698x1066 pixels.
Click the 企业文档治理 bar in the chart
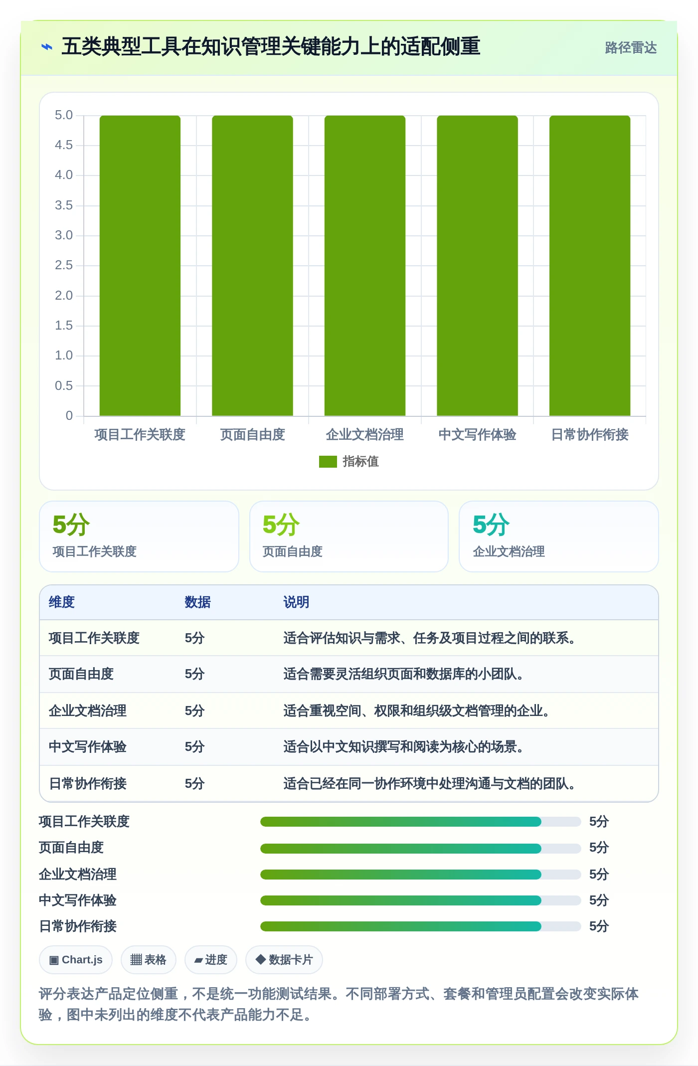pos(365,266)
